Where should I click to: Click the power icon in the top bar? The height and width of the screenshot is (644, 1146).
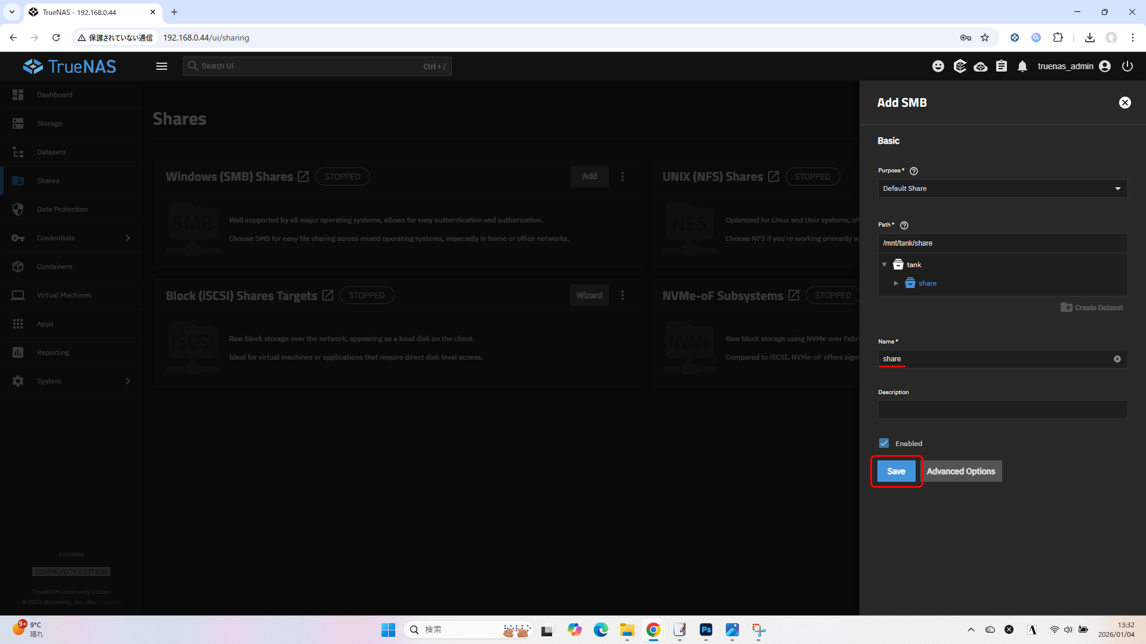pos(1127,66)
